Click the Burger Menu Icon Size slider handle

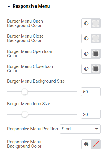click(25, 114)
